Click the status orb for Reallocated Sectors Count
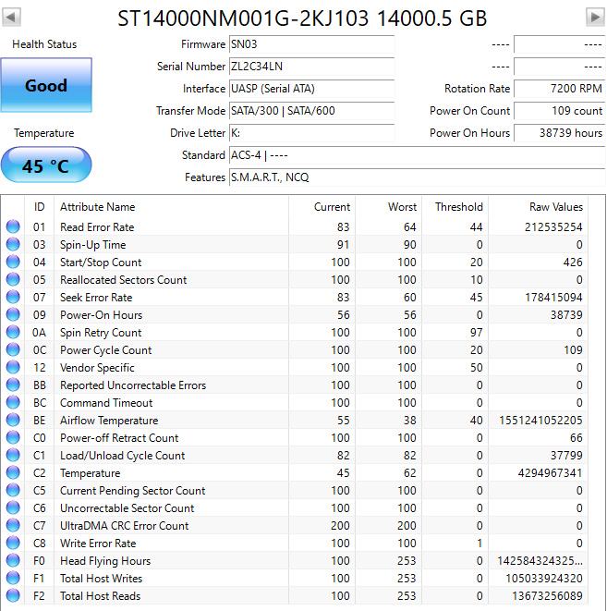607x611 pixels. coord(13,280)
